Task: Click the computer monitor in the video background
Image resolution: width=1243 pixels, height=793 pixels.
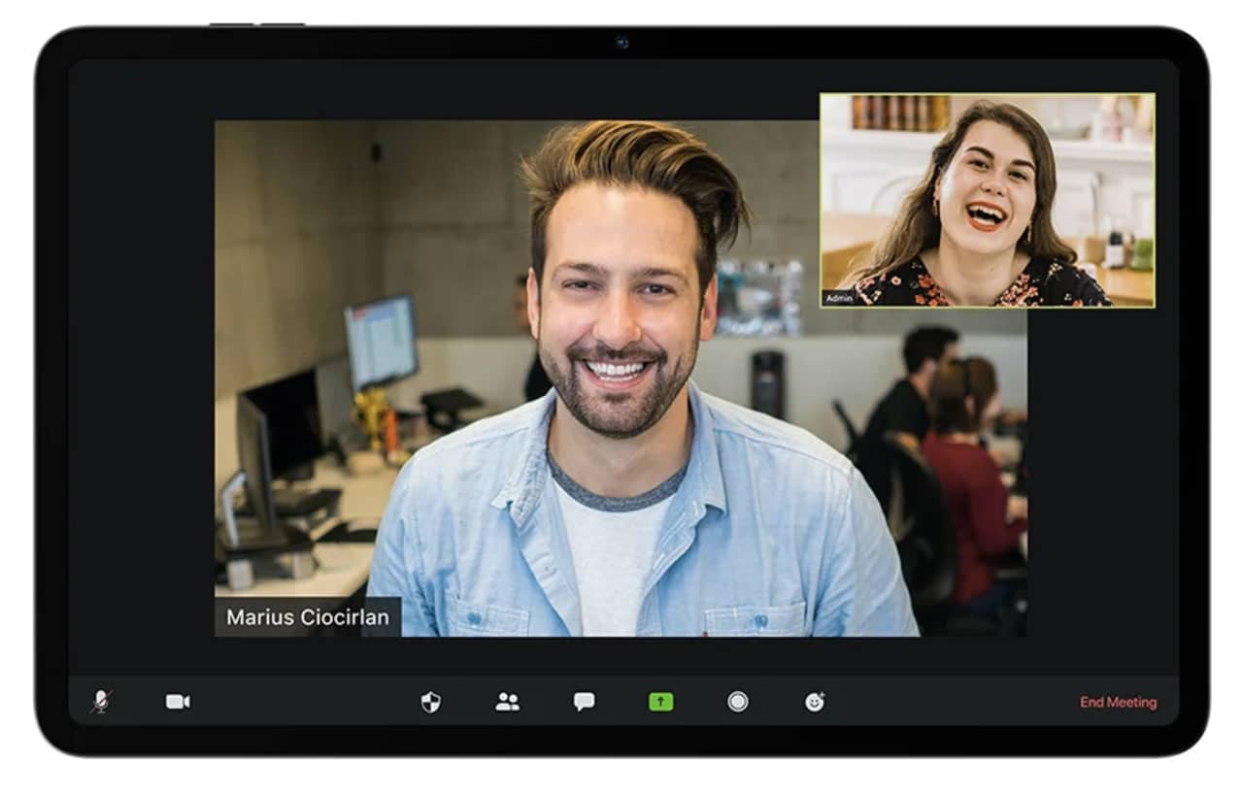Action: pyautogui.click(x=381, y=340)
